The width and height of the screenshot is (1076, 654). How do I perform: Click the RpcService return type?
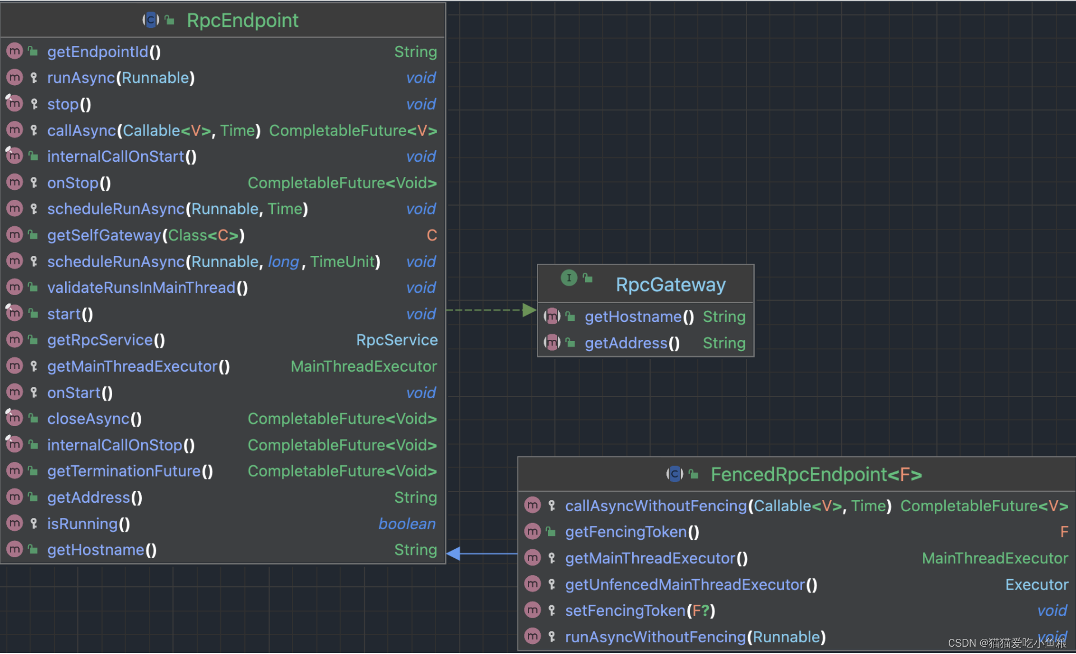397,340
